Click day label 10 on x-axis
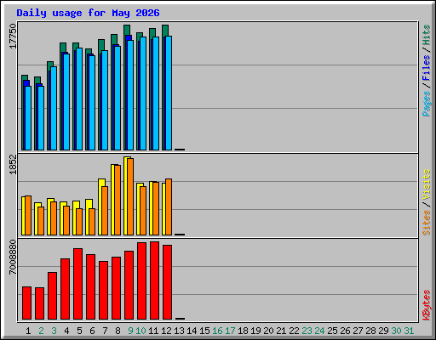Viewport: 436px width, 340px height. click(141, 331)
